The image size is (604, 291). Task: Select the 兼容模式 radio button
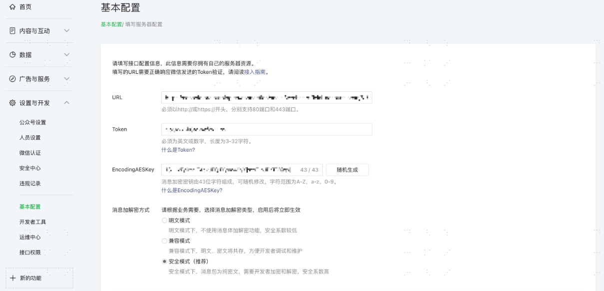coord(164,241)
